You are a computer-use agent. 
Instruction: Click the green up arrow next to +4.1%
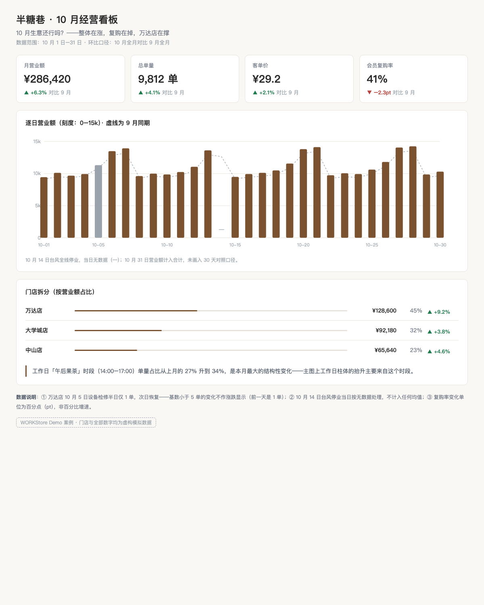click(x=141, y=93)
